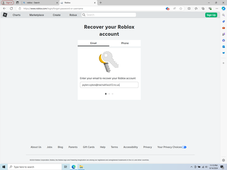View site information lock icon
Screen dimensions: 227x170
20,9
